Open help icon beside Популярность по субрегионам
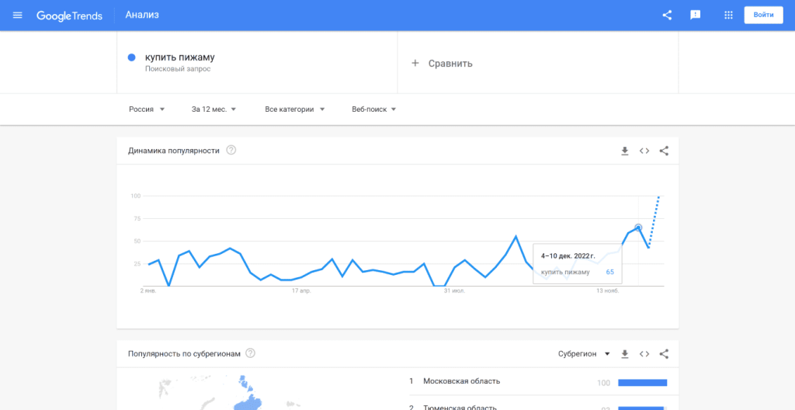The width and height of the screenshot is (795, 410). (x=250, y=354)
